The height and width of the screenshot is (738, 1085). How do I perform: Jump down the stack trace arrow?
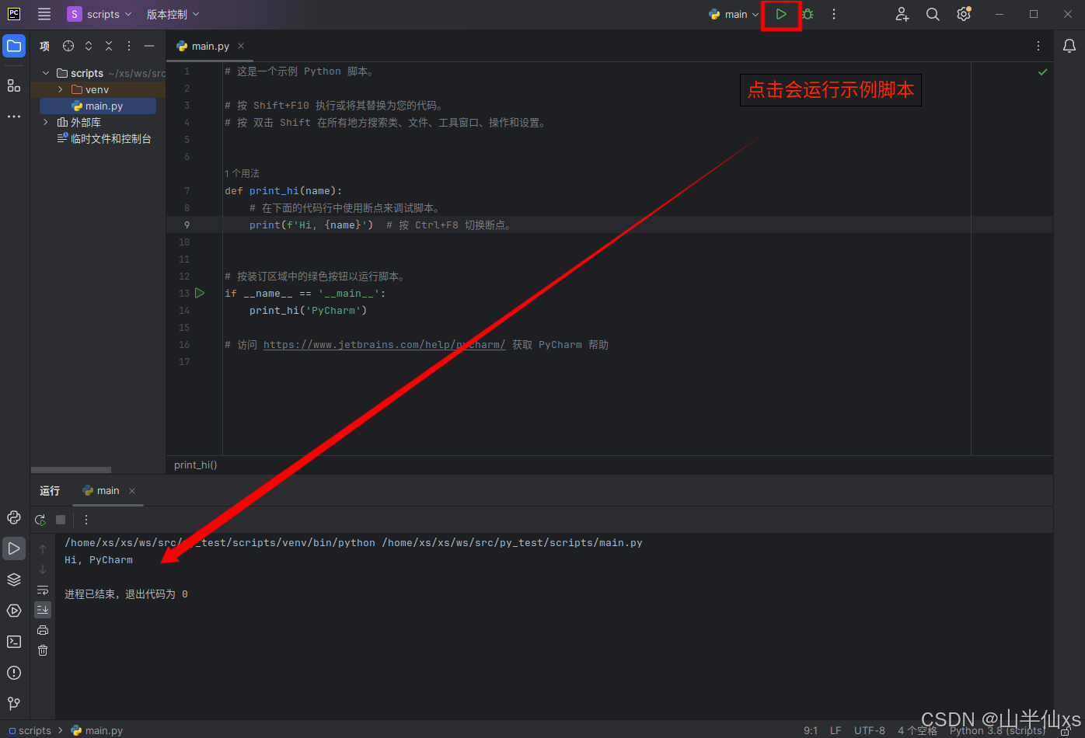(43, 569)
